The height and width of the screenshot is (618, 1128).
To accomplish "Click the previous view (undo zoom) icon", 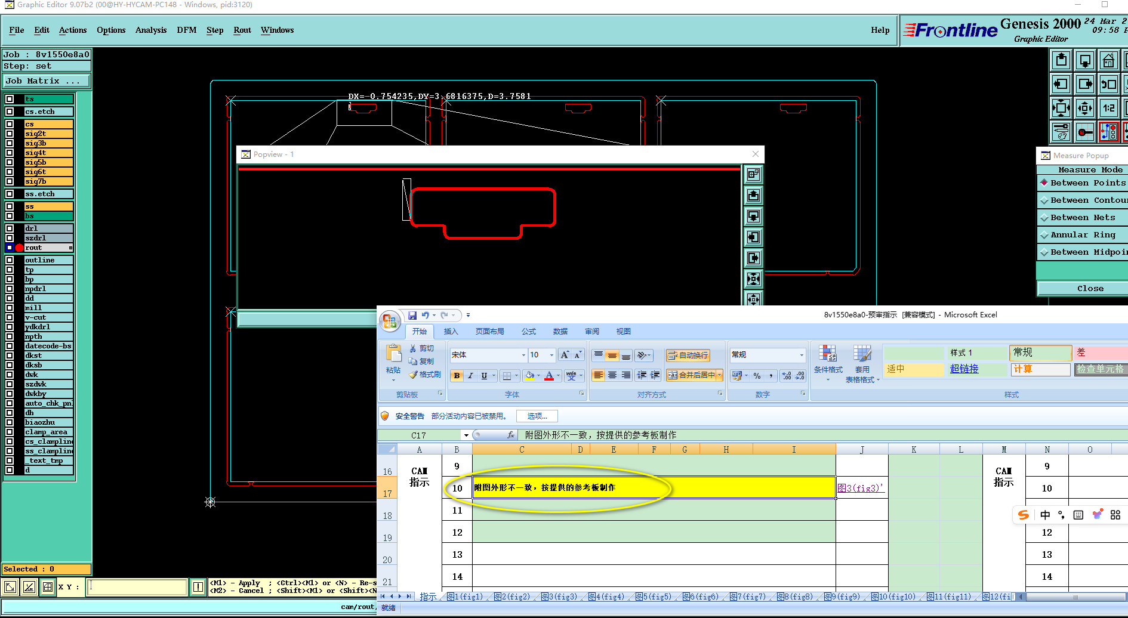I will pos(1108,84).
